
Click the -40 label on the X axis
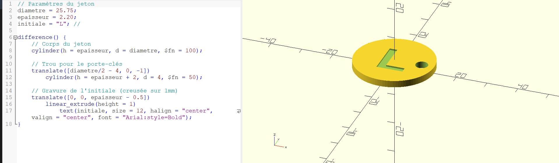pyautogui.click(x=268, y=40)
